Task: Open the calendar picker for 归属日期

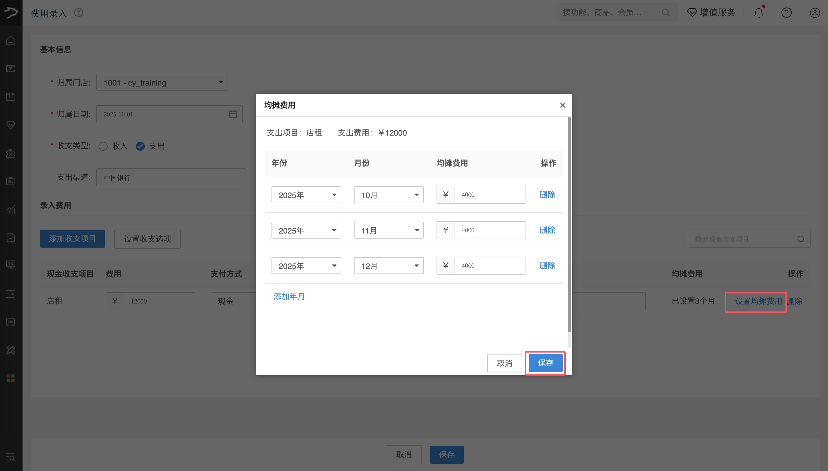Action: [233, 114]
